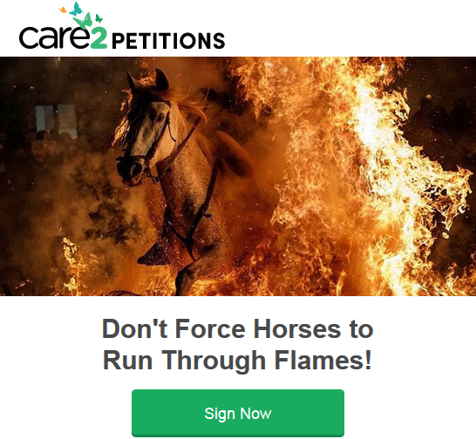The width and height of the screenshot is (476, 439).
Task: Click the smallest green butterfly in logo
Action: coord(99,18)
